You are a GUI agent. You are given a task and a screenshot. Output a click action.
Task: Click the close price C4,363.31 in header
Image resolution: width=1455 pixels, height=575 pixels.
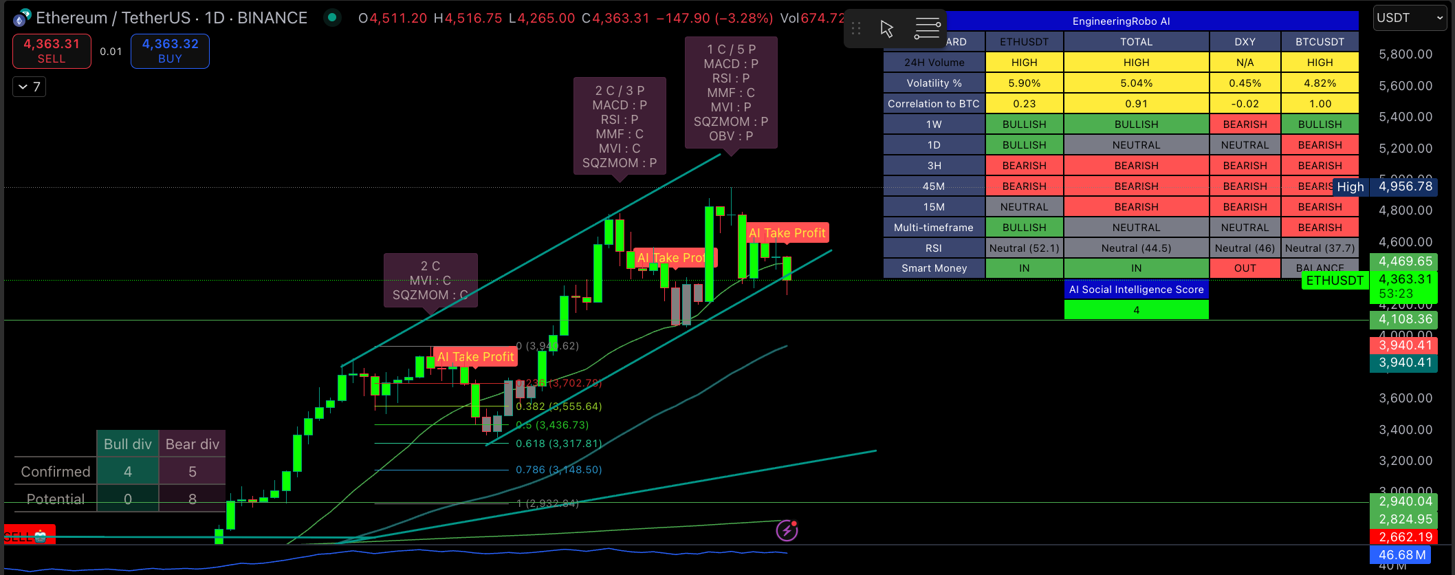[x=615, y=18]
